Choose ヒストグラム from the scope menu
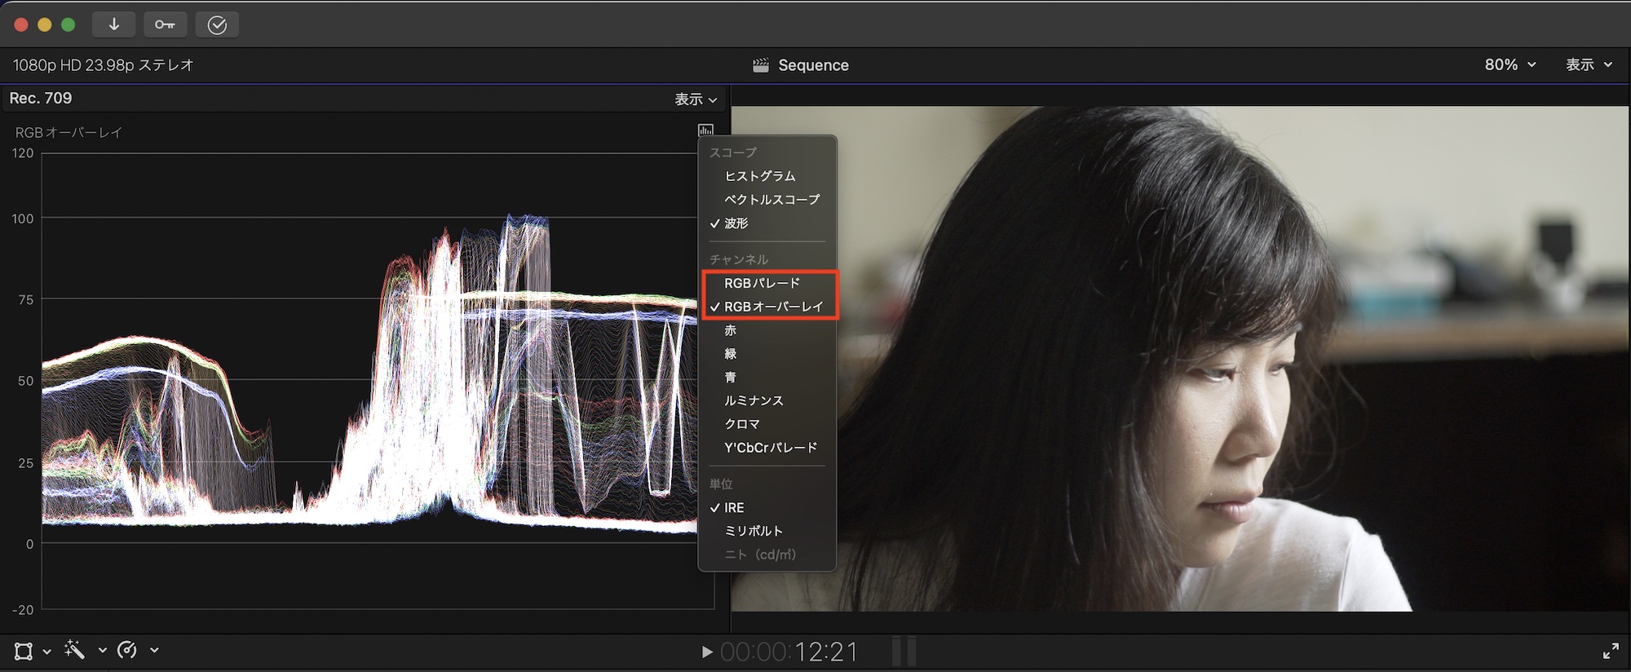Screen dimensions: 1631x672 pyautogui.click(x=759, y=176)
